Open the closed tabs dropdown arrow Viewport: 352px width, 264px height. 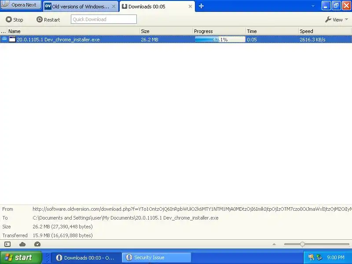click(x=313, y=6)
